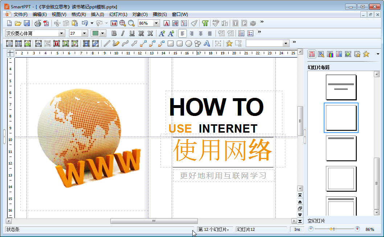This screenshot has width=384, height=237.
Task: Save the presentation with the floppy disk icon
Action: (27, 23)
